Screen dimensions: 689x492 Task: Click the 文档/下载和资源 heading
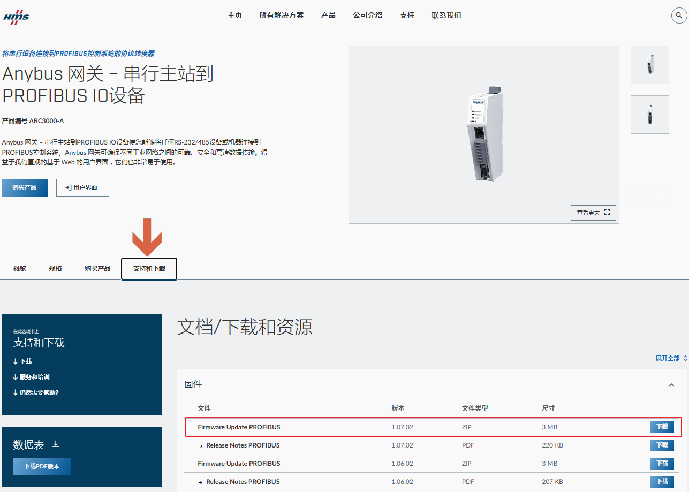[245, 327]
